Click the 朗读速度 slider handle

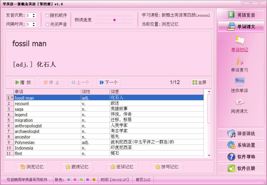(x=114, y=20)
